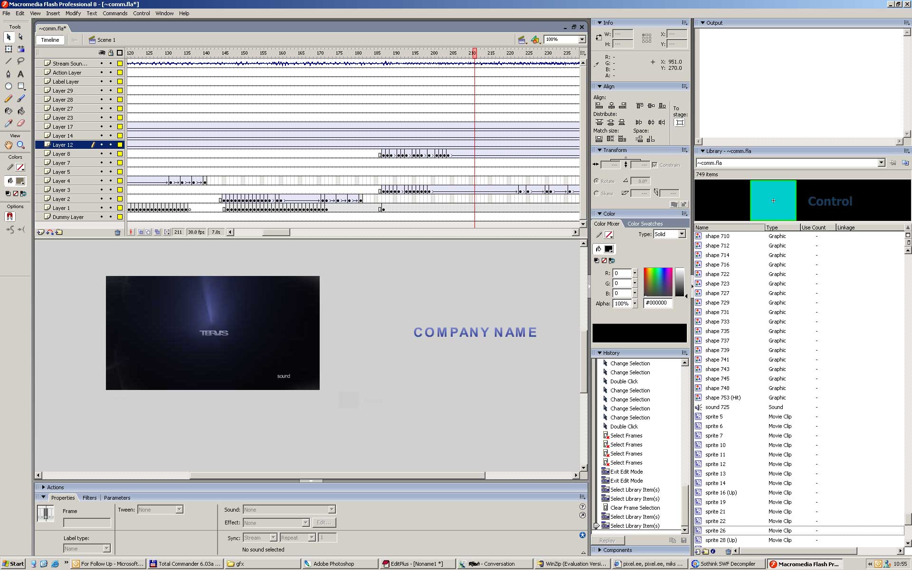Click the RGB color spectrum picker
The image size is (912, 570).
(x=658, y=282)
